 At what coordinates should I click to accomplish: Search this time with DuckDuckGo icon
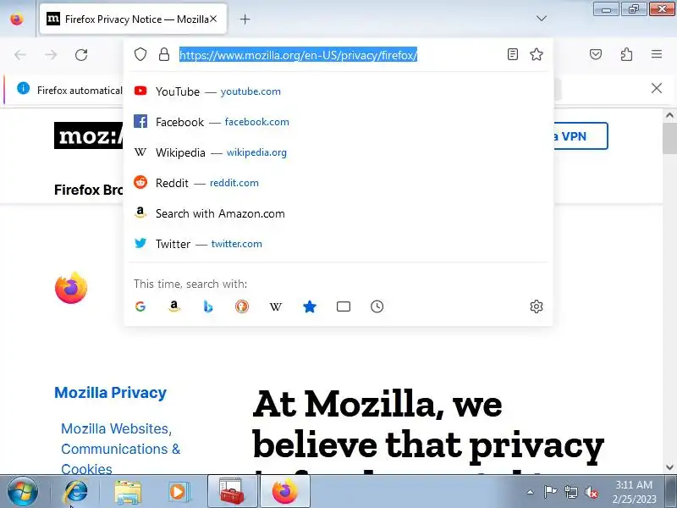[x=242, y=306]
